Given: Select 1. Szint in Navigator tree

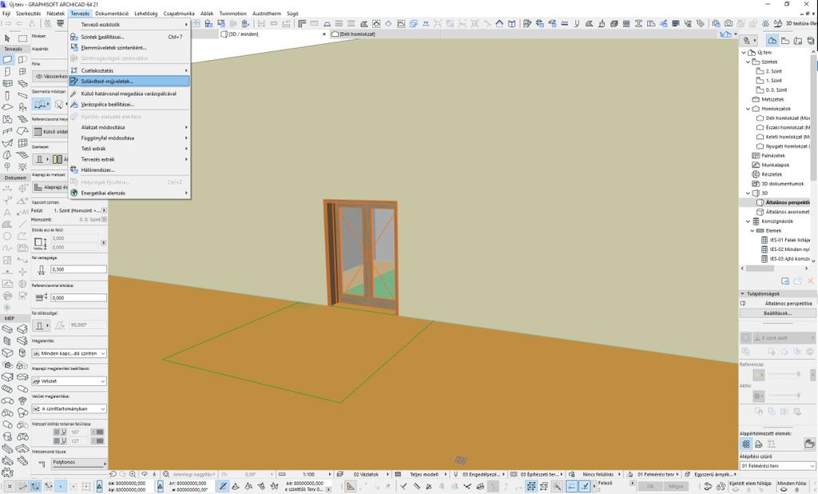Looking at the screenshot, I should pos(773,81).
